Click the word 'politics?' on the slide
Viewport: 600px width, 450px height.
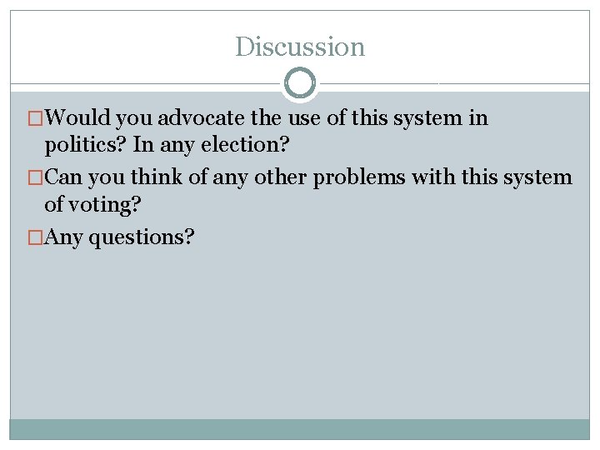tap(85, 145)
